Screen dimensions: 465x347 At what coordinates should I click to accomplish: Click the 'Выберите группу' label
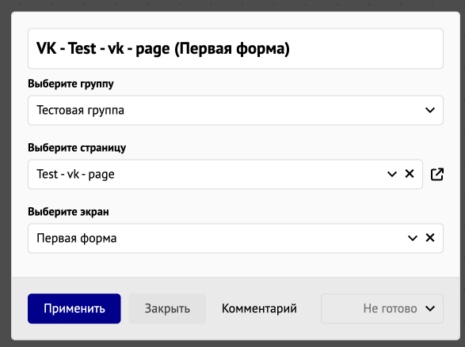71,84
